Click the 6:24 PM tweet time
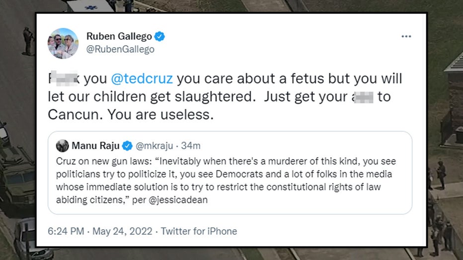 click(x=65, y=231)
